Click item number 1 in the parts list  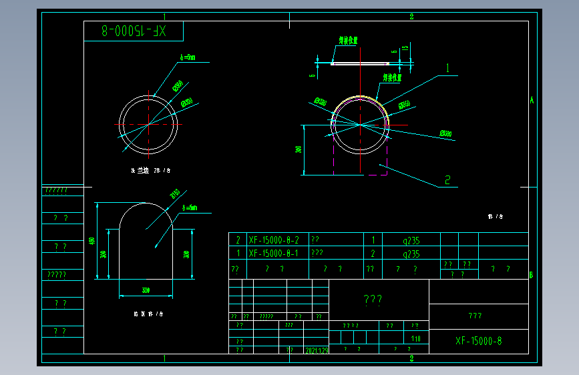click(x=238, y=253)
